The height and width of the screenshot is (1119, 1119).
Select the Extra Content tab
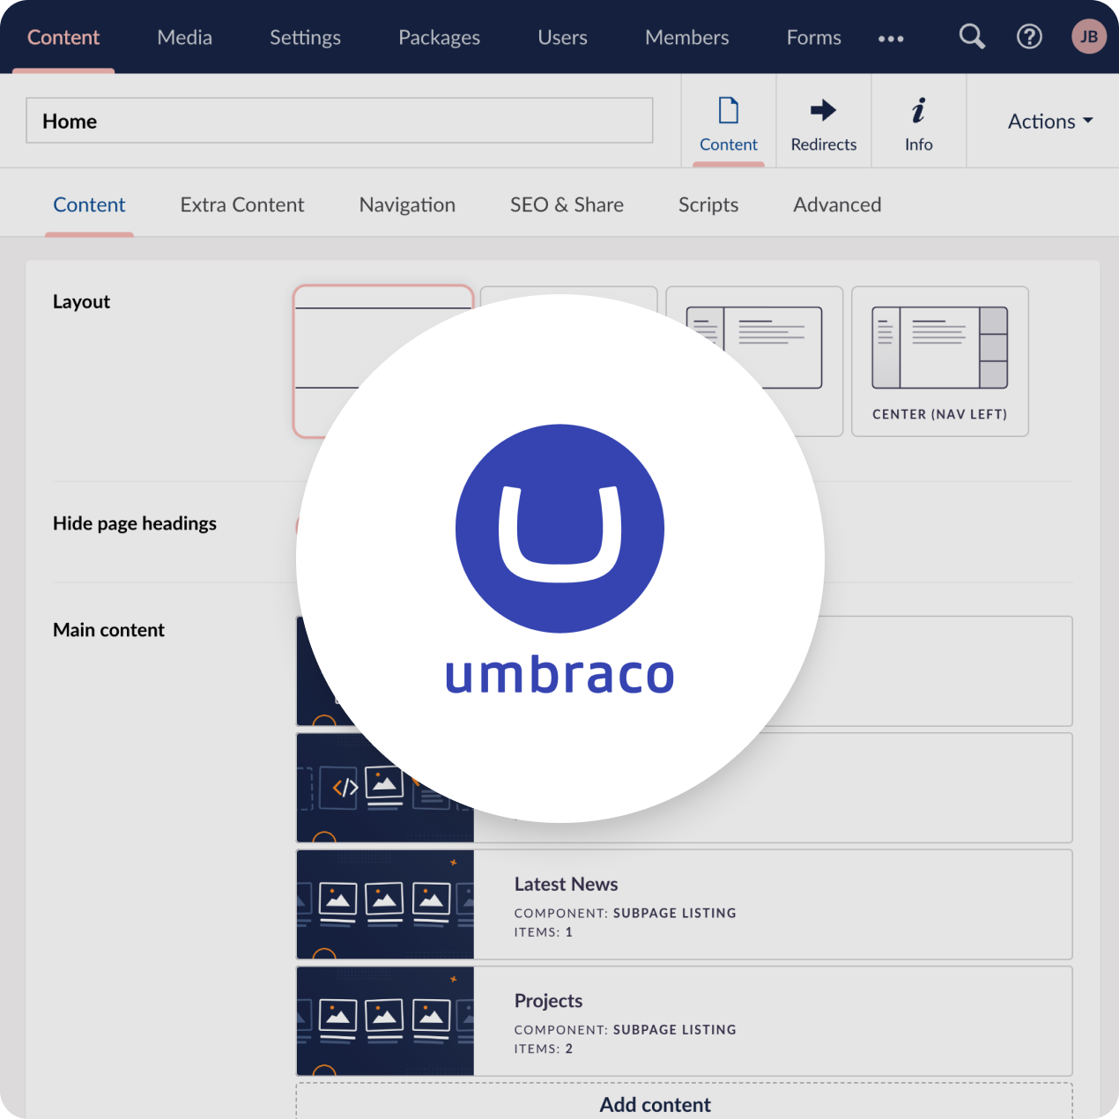[x=242, y=204]
